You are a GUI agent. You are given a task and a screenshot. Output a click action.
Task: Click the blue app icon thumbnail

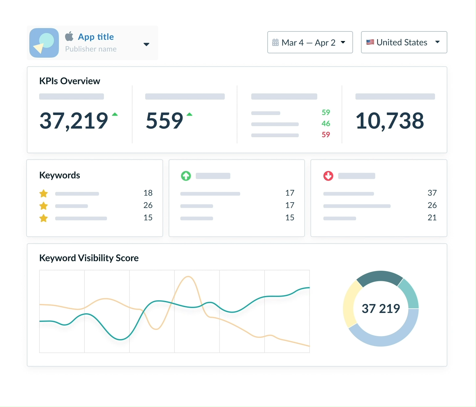44,43
